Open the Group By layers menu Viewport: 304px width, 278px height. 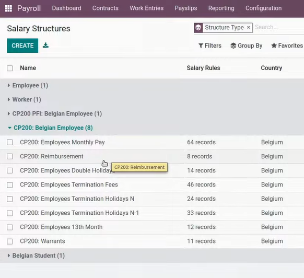click(x=246, y=45)
